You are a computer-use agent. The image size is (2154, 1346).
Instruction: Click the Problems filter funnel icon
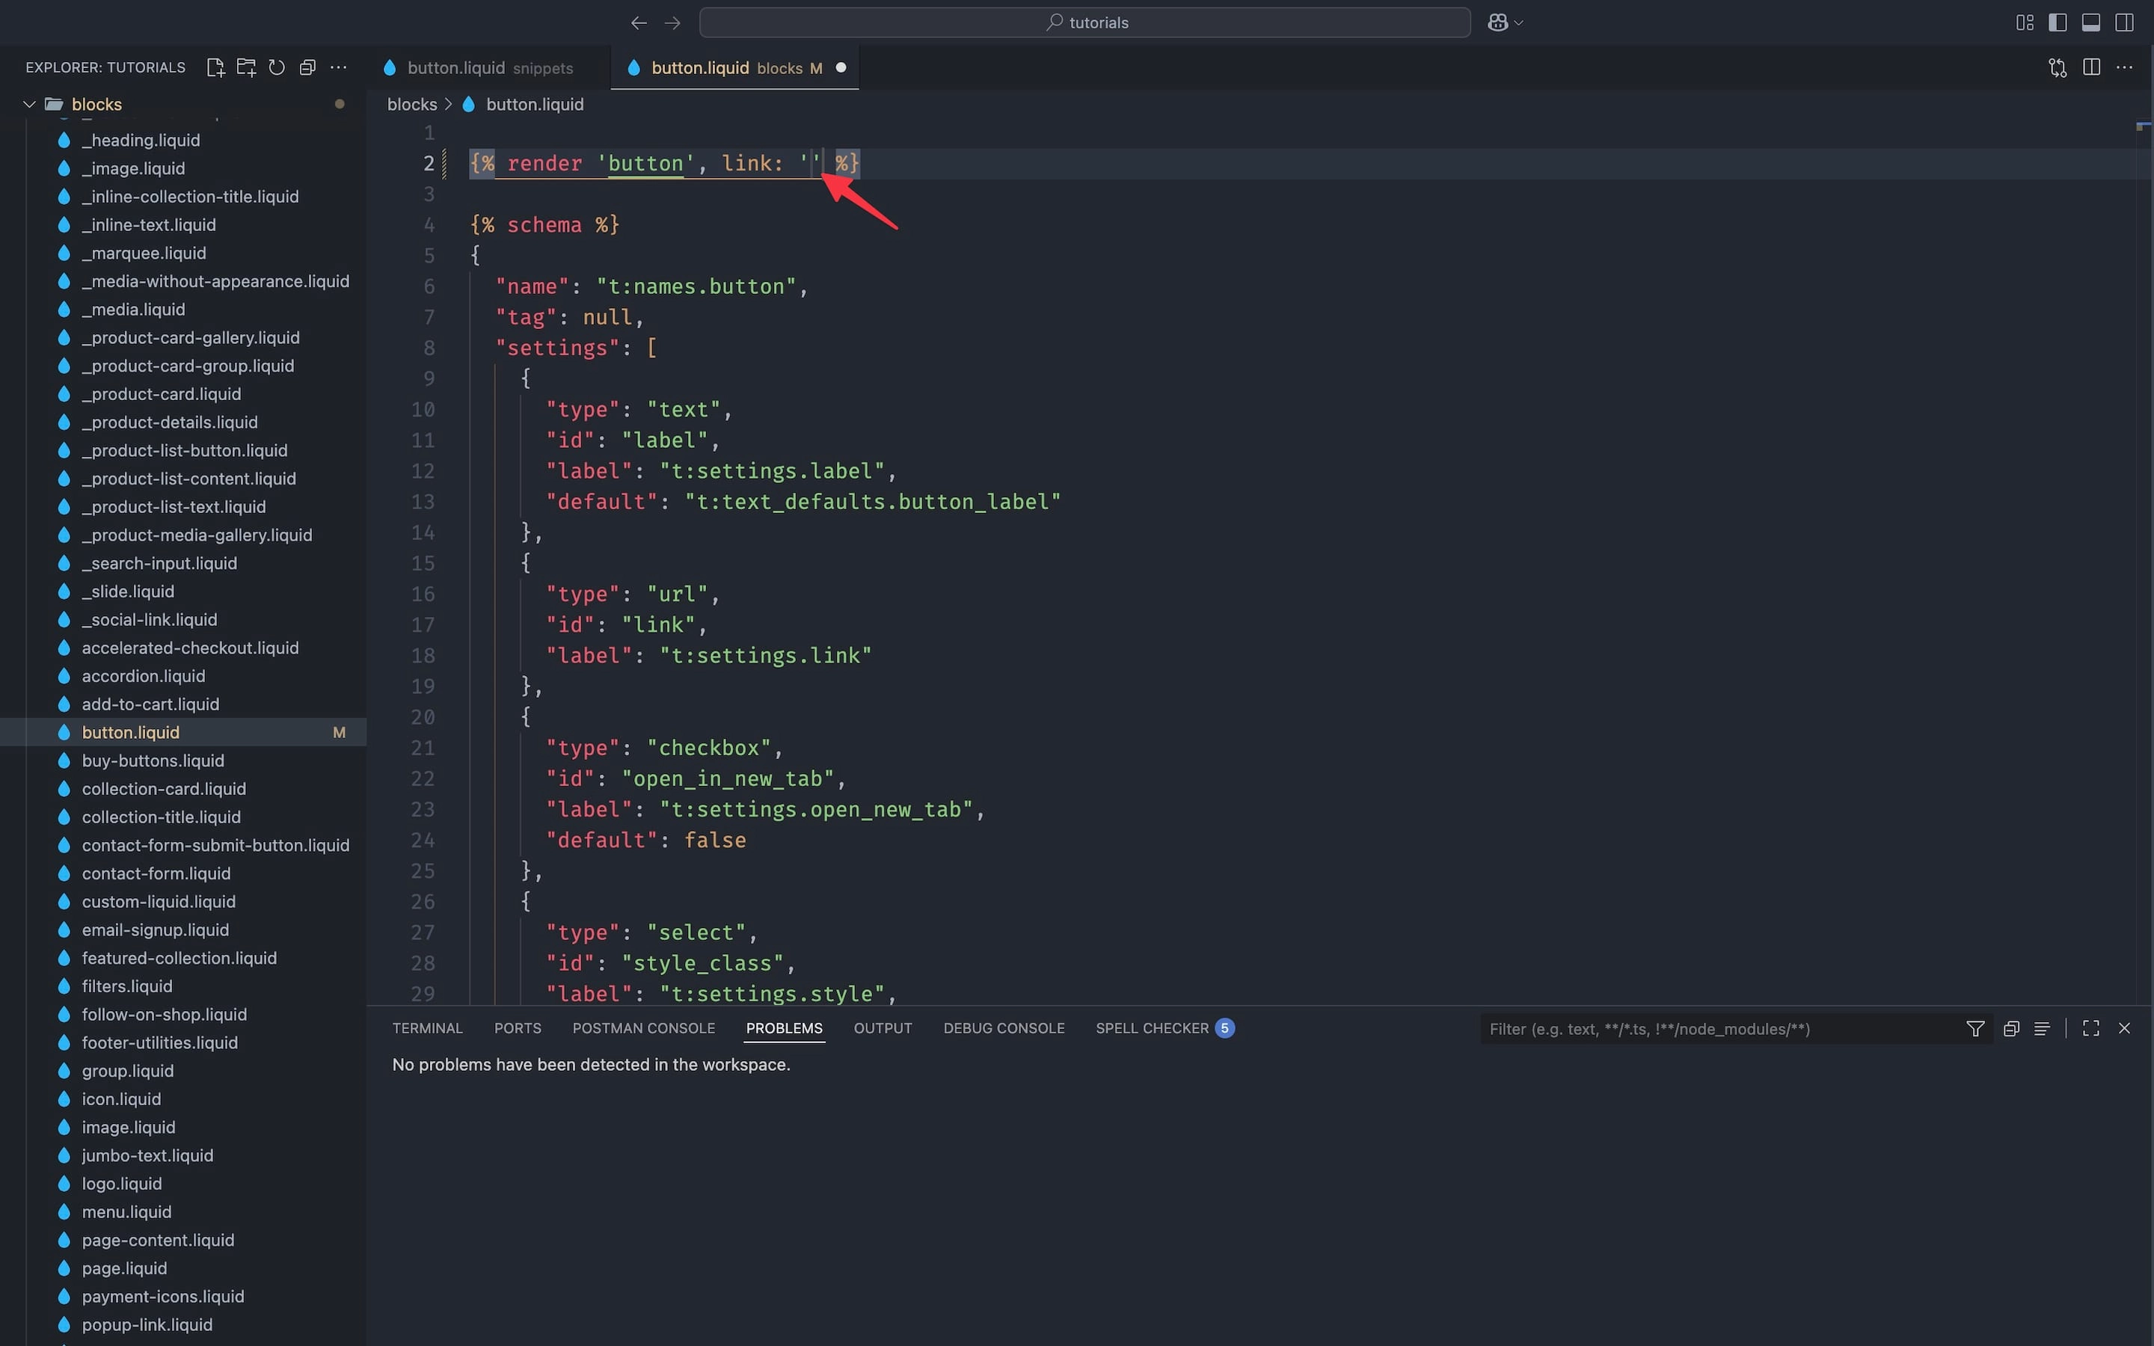click(1975, 1029)
